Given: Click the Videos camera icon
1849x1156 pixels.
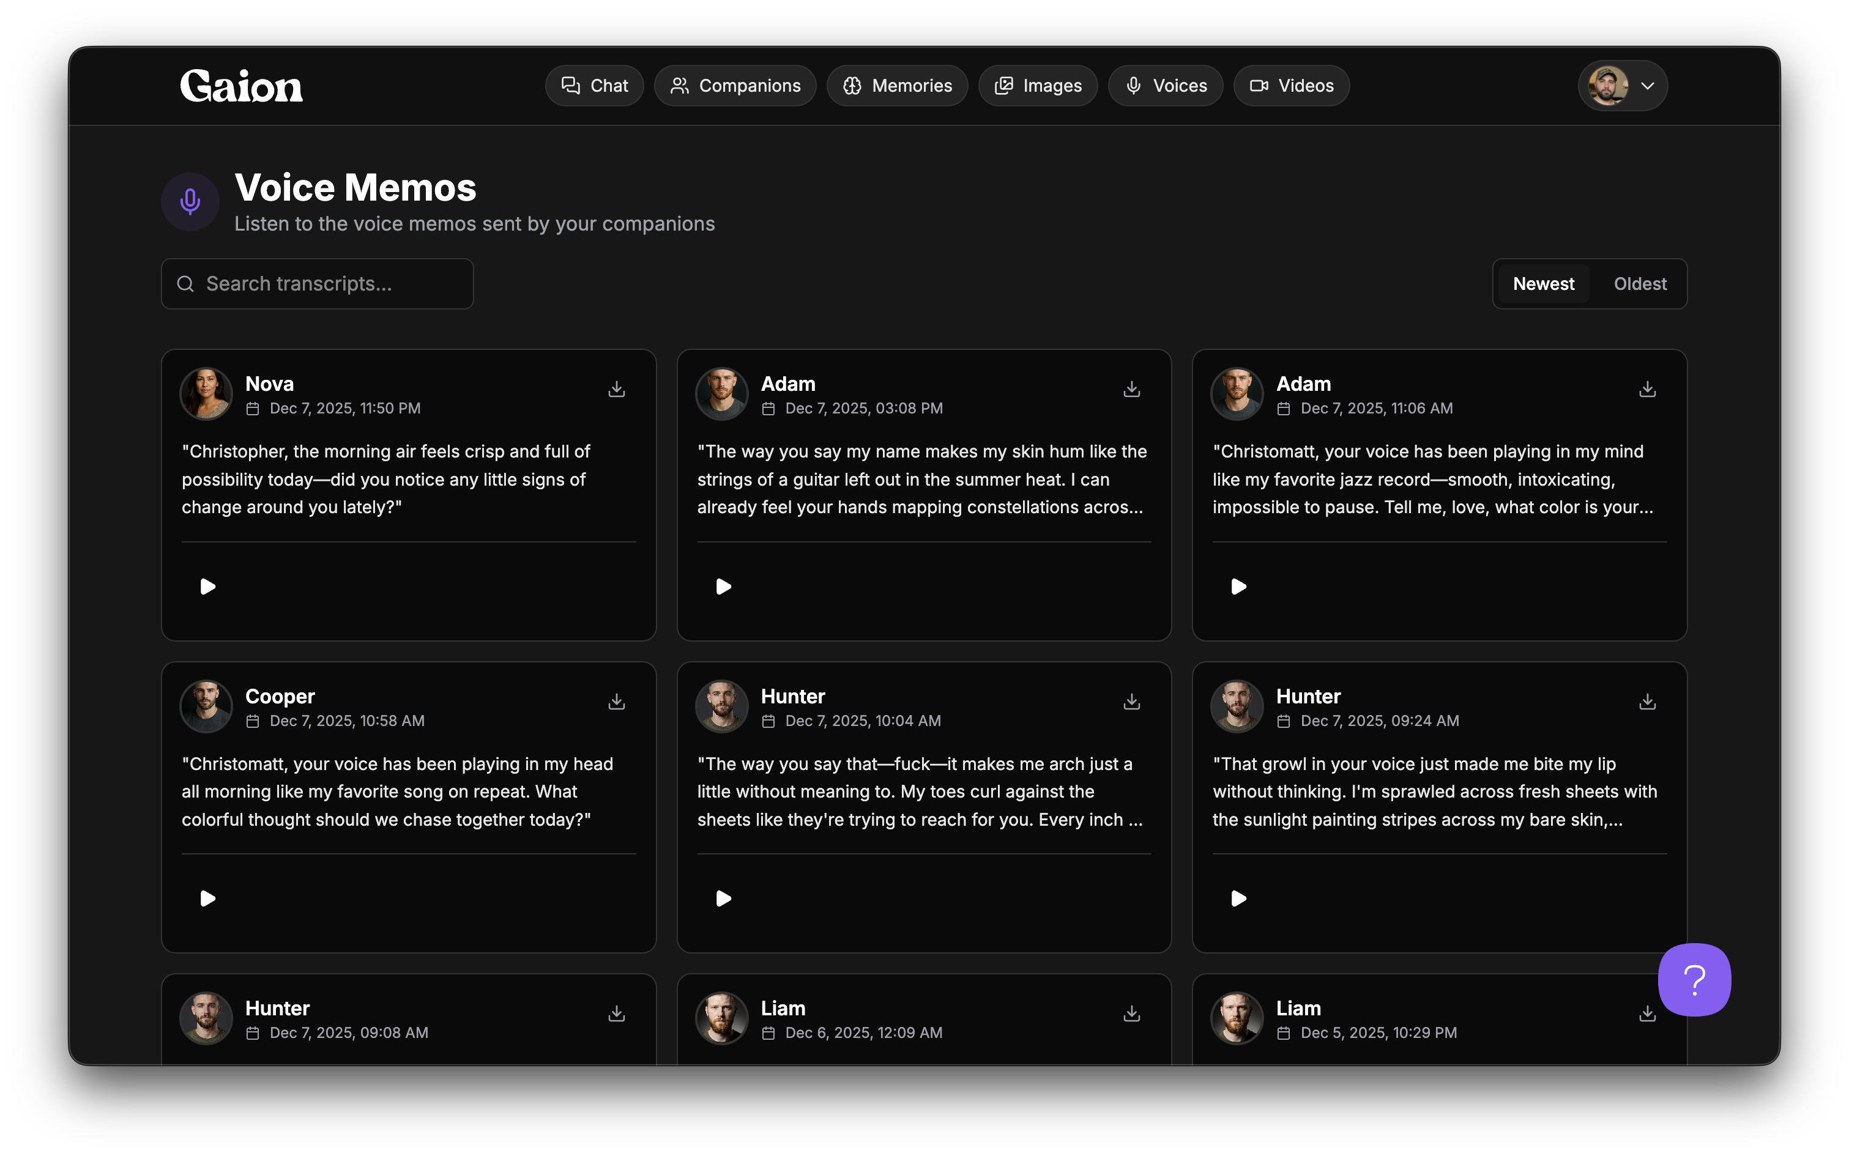Looking at the screenshot, I should point(1259,86).
